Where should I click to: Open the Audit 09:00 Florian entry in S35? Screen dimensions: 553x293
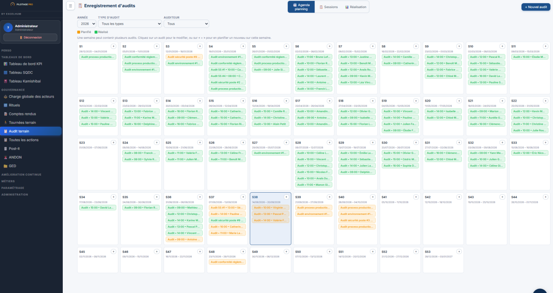pyautogui.click(x=141, y=208)
